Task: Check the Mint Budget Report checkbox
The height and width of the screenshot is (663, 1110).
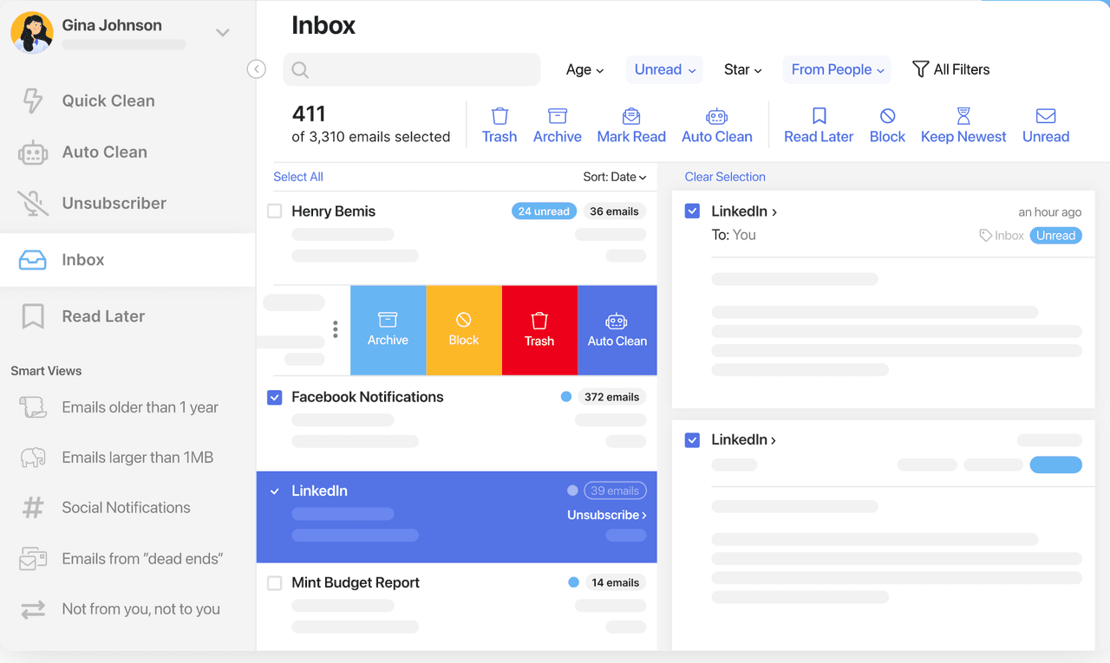Action: pyautogui.click(x=275, y=583)
